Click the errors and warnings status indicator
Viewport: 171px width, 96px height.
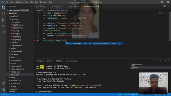click(x=5, y=94)
